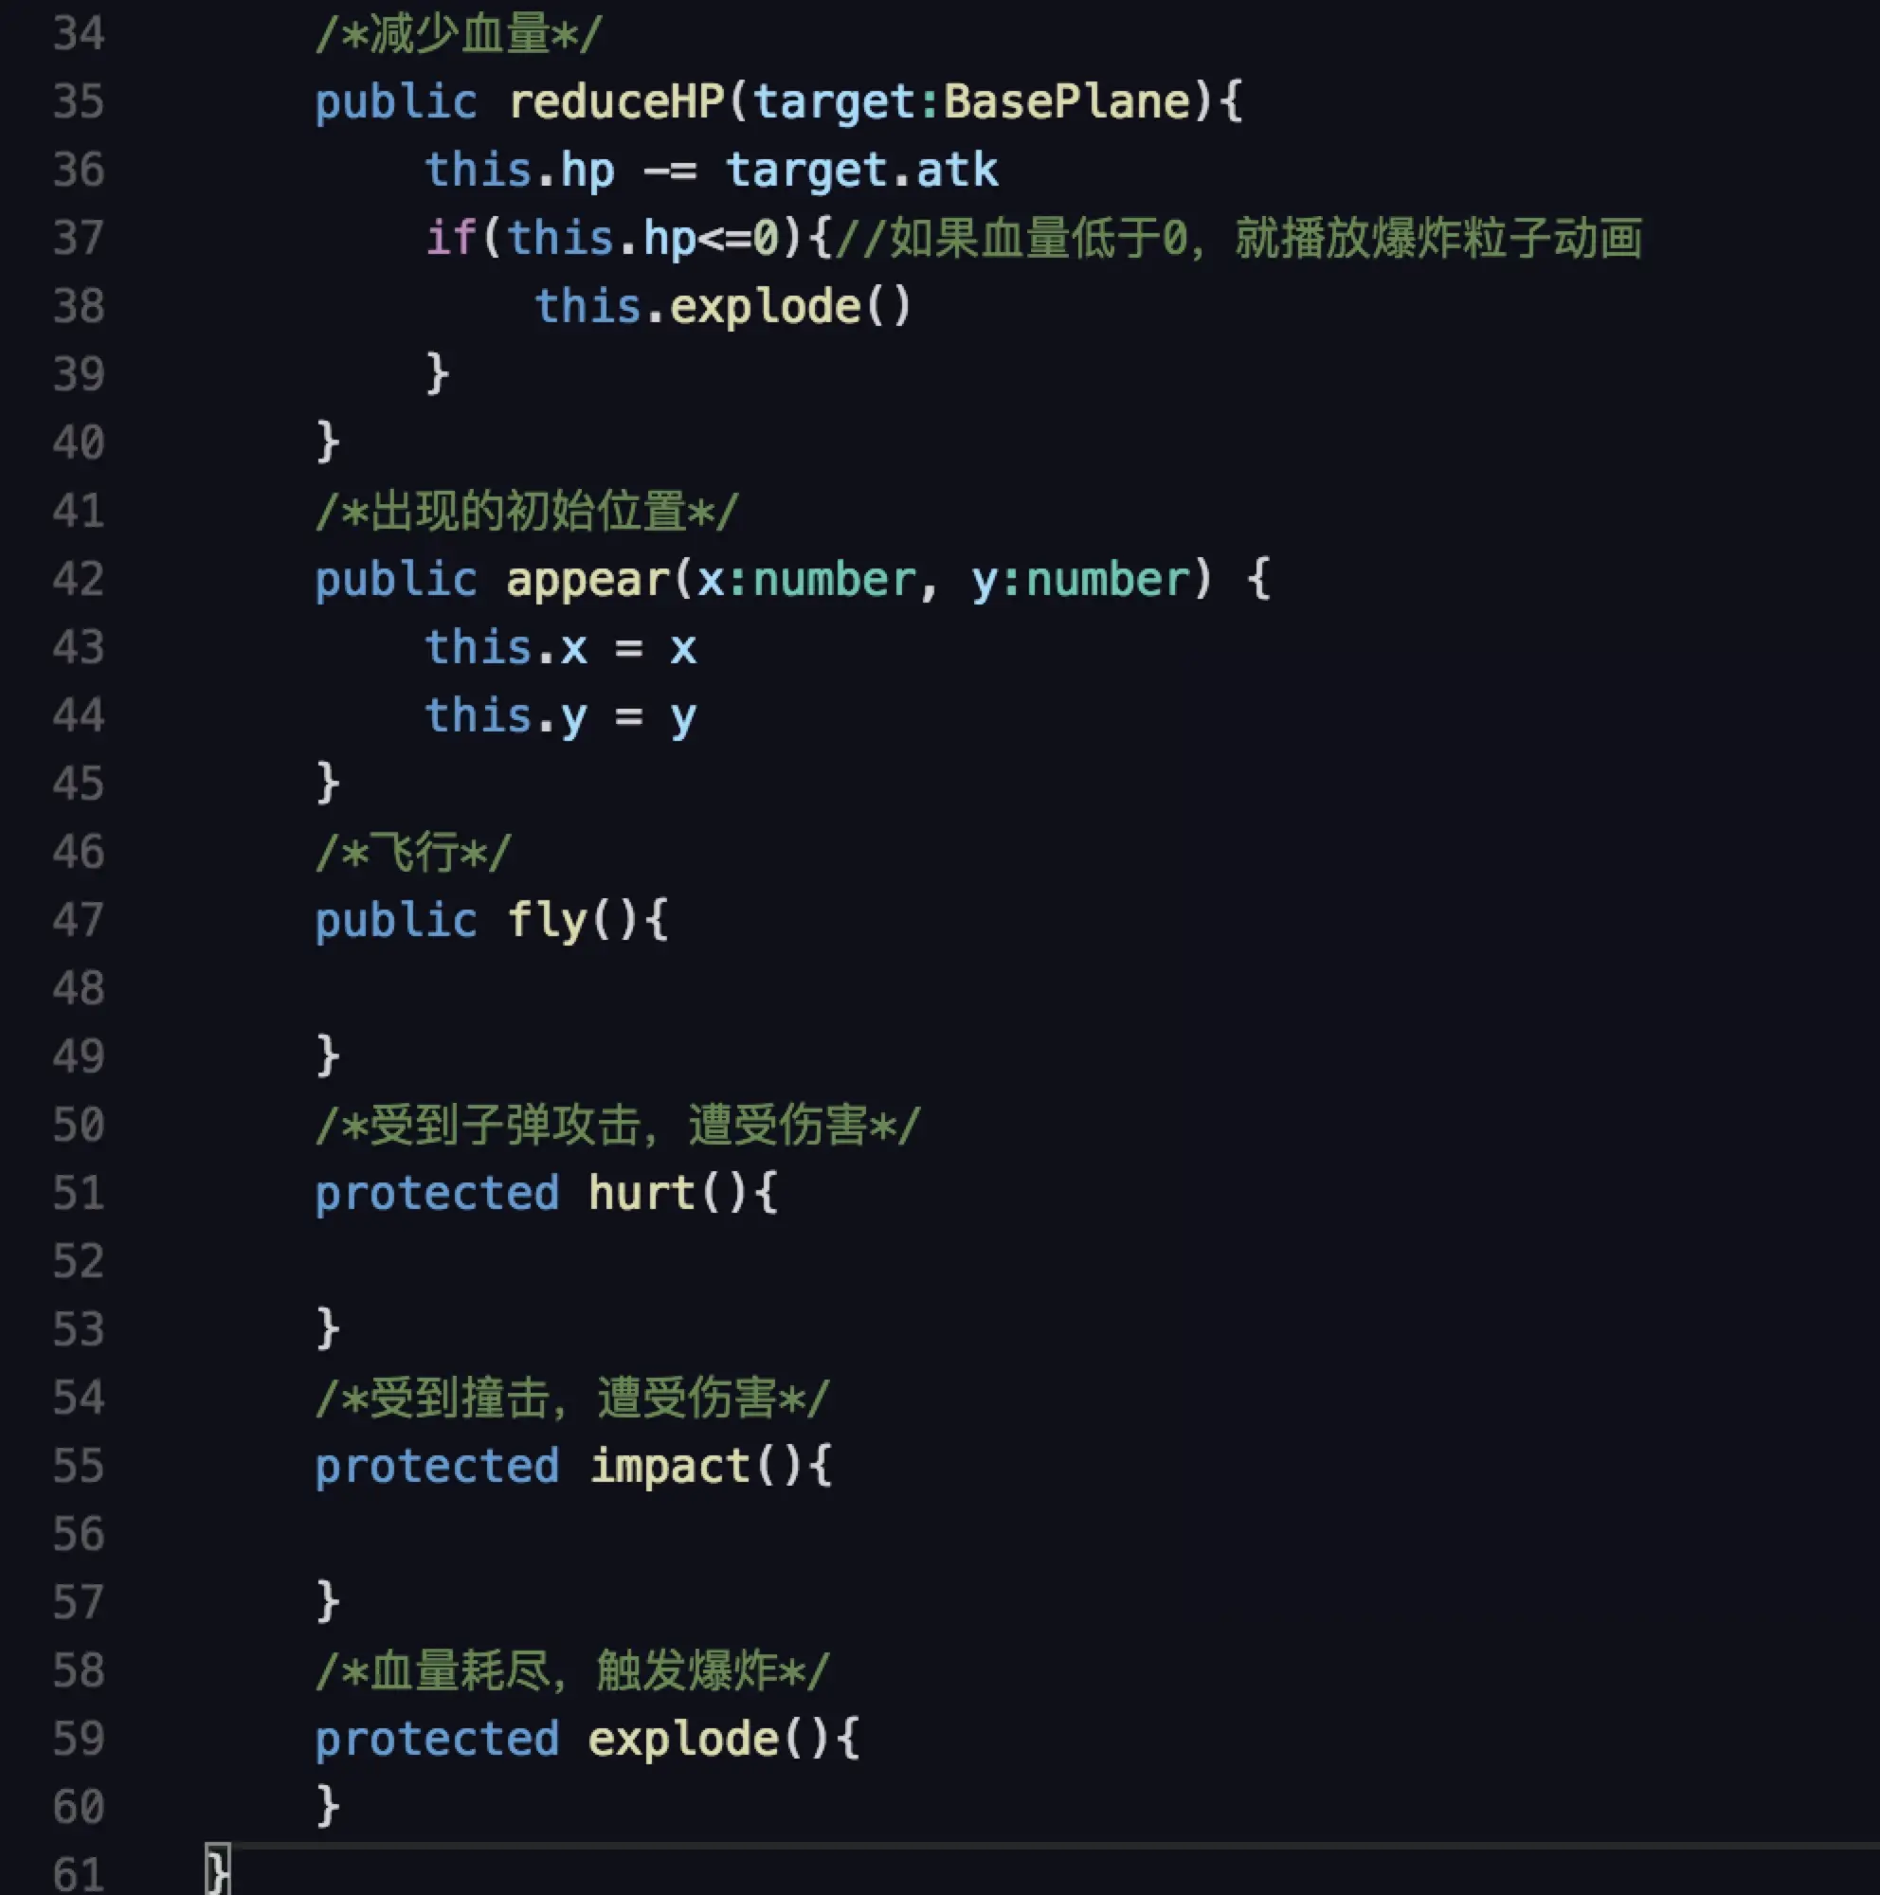Image resolution: width=1880 pixels, height=1895 pixels.
Task: Click the this.explode() call
Action: click(723, 306)
